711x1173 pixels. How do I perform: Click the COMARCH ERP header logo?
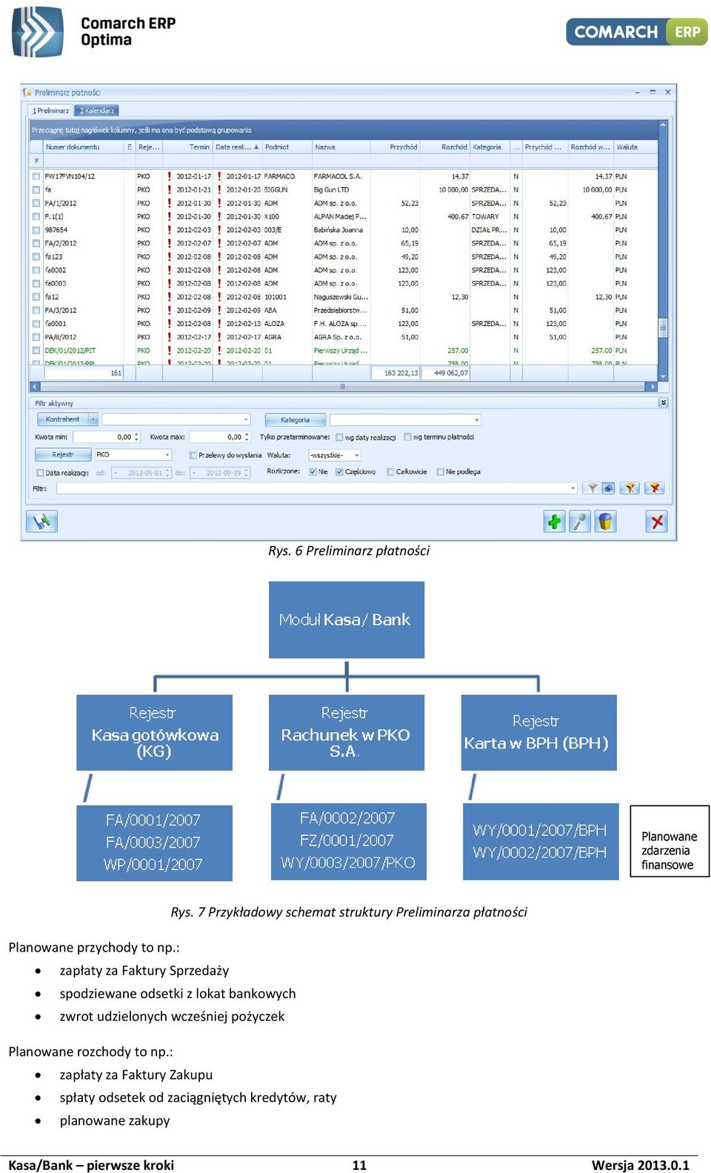(637, 32)
